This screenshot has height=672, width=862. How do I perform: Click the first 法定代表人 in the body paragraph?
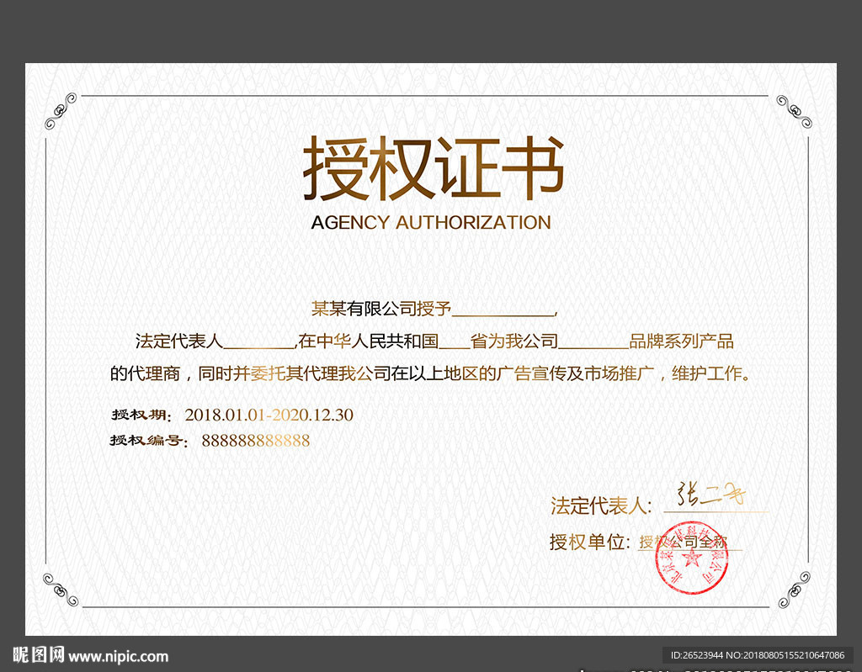[179, 341]
